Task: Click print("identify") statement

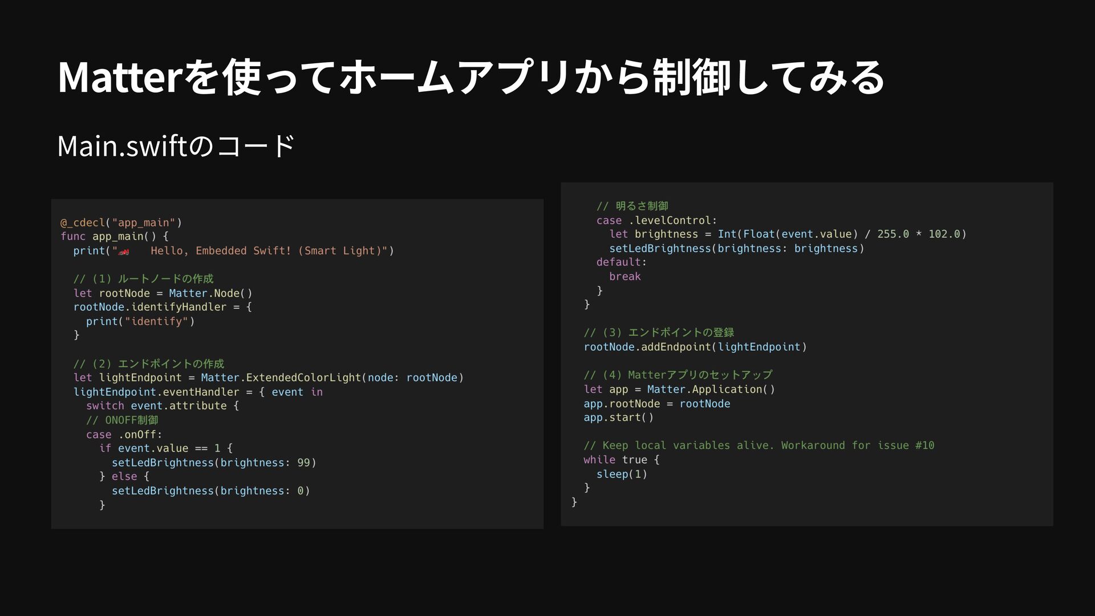Action: click(x=140, y=321)
